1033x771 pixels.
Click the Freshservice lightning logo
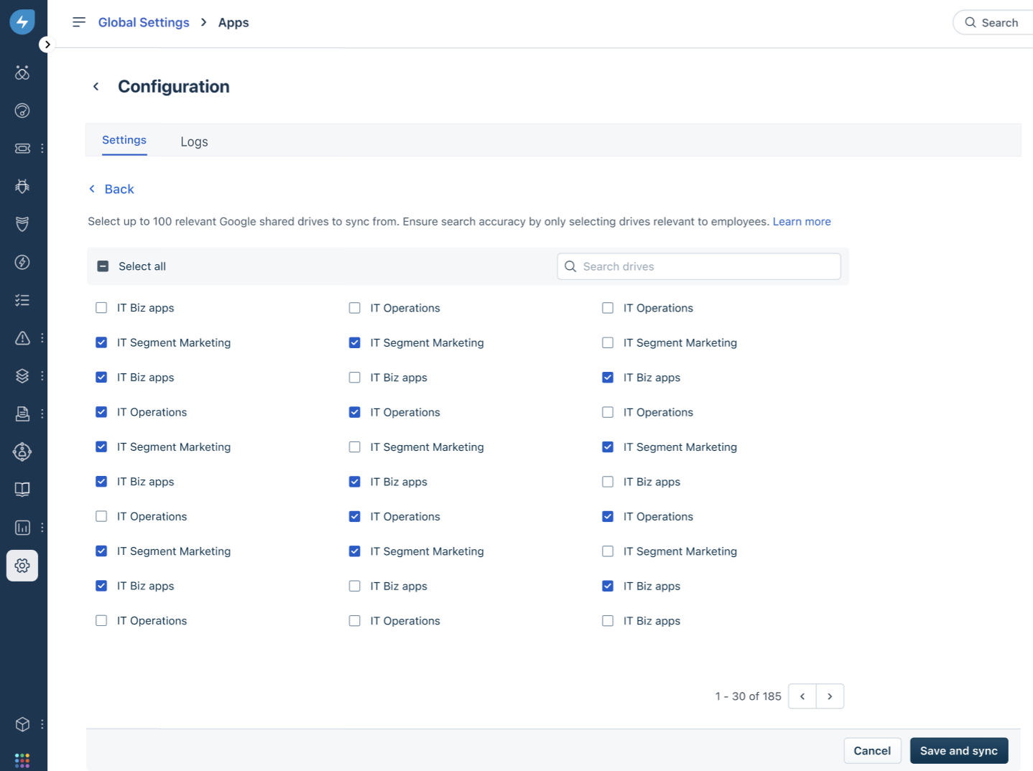coord(22,22)
